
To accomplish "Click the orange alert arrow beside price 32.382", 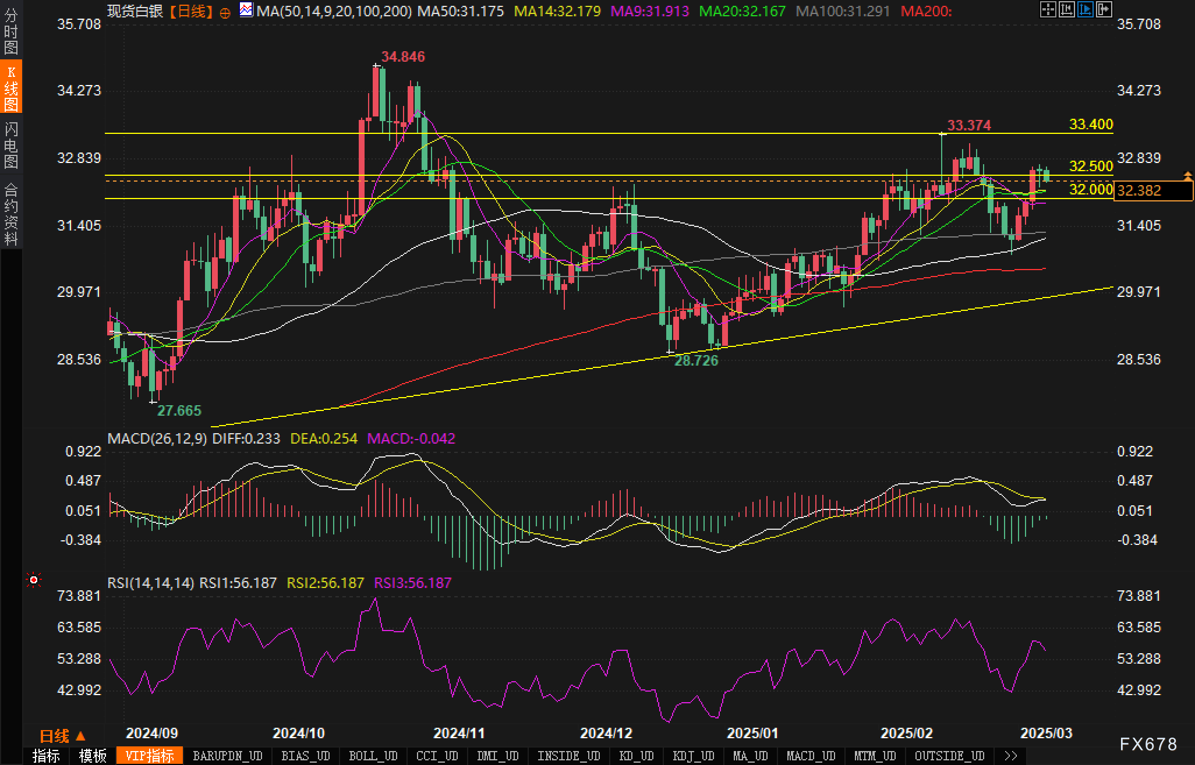I will pyautogui.click(x=1187, y=175).
